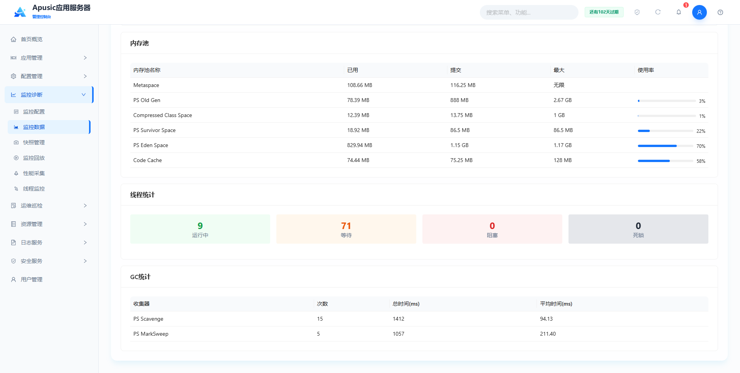Click the PS Scavenge row name

[148, 319]
